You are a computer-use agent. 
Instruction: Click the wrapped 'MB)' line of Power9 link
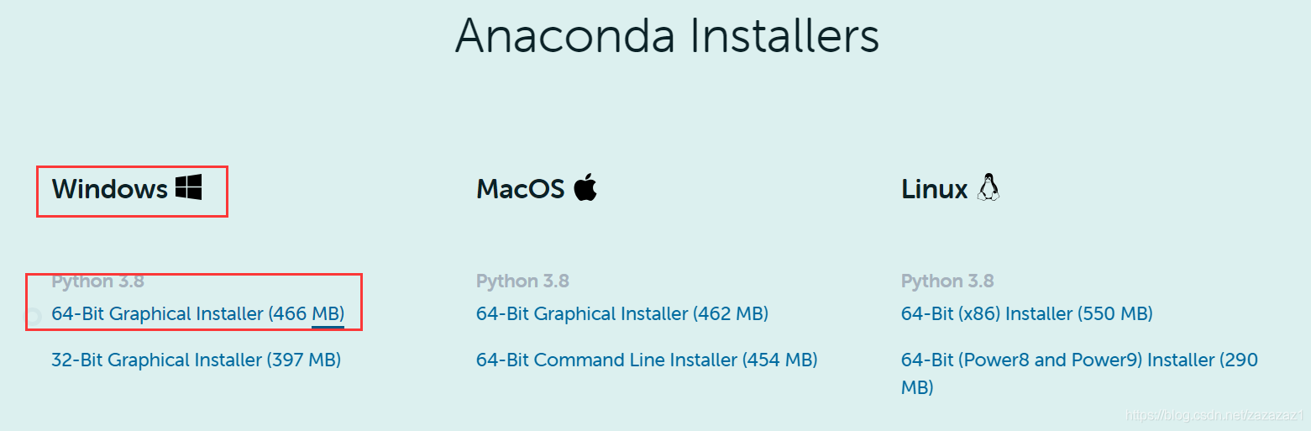coord(917,388)
